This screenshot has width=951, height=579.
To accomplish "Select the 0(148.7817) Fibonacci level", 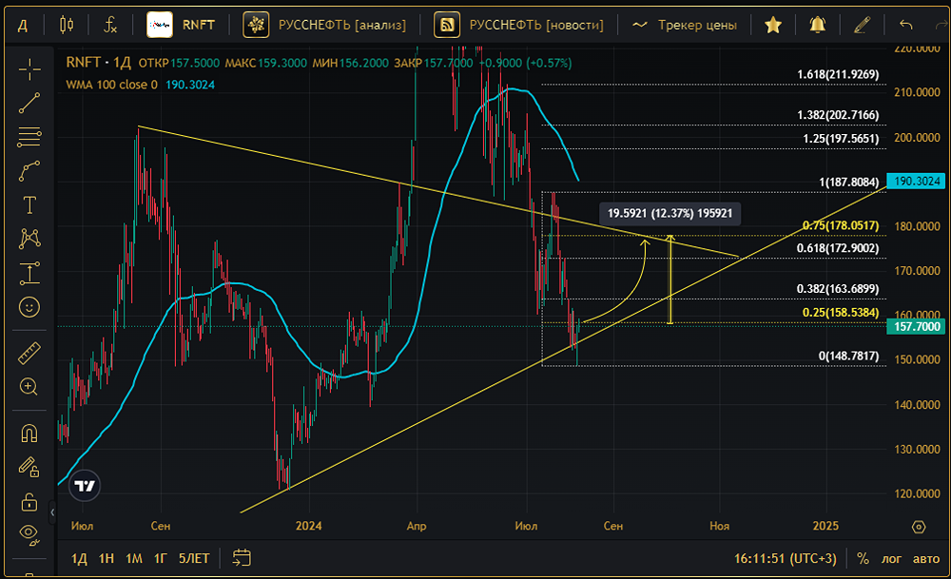I will click(848, 356).
